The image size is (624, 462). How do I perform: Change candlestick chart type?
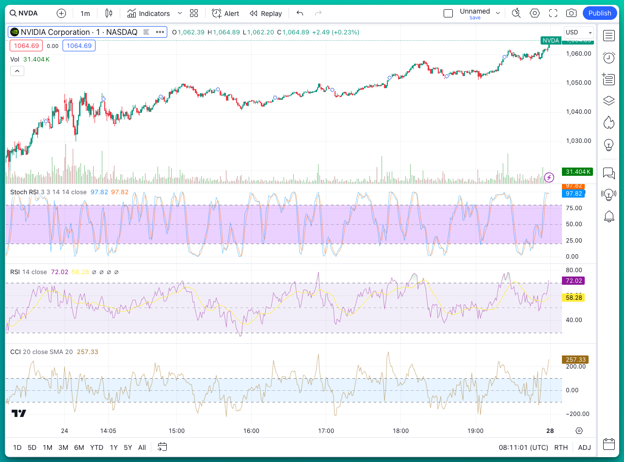point(109,13)
